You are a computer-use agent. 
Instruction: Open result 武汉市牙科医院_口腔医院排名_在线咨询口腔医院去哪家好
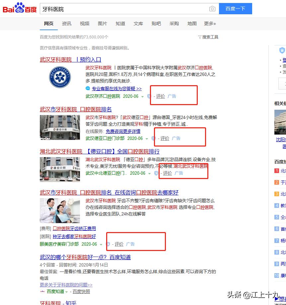(109, 193)
